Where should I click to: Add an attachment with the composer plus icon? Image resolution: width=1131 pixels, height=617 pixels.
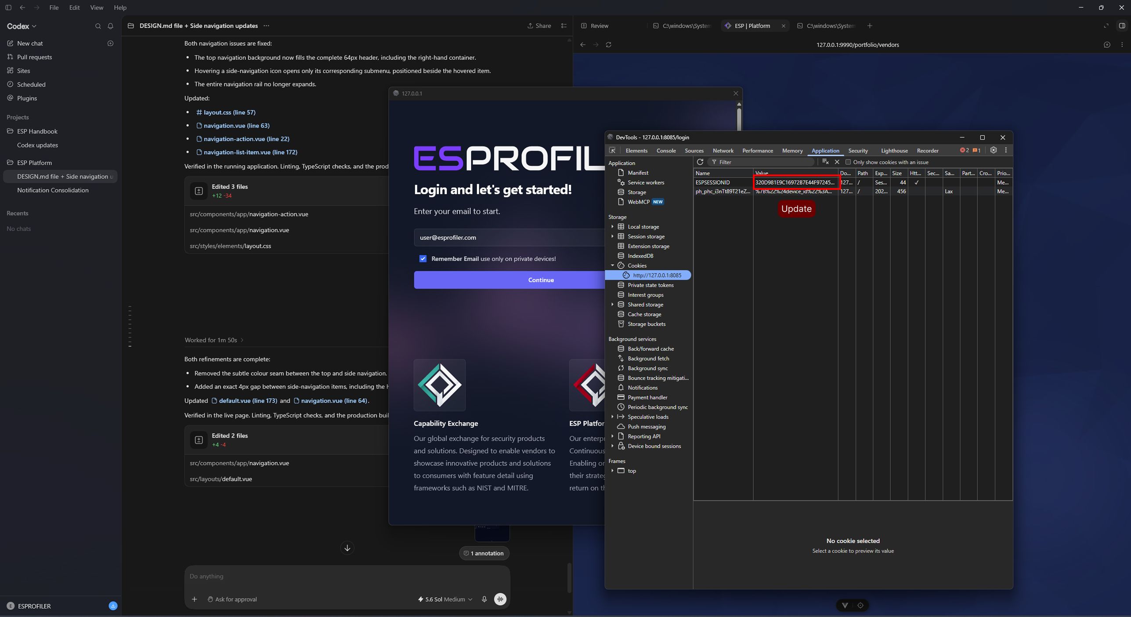point(195,599)
